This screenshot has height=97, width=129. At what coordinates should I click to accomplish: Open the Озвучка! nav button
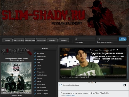click(x=64, y=40)
